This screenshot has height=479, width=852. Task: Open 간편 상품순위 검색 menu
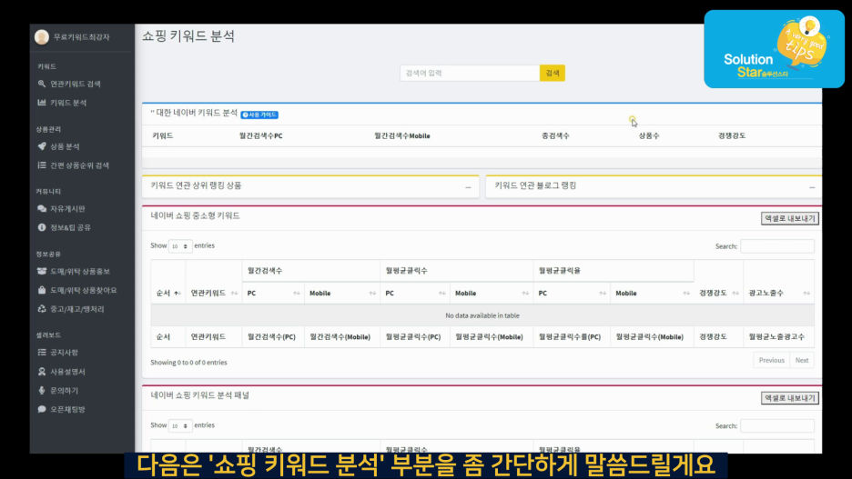click(80, 165)
